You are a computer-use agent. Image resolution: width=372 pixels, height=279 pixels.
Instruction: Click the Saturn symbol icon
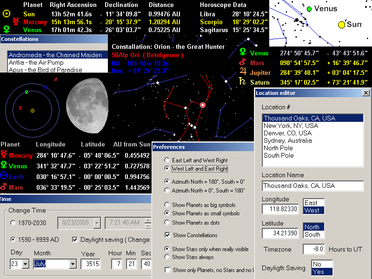point(242,81)
